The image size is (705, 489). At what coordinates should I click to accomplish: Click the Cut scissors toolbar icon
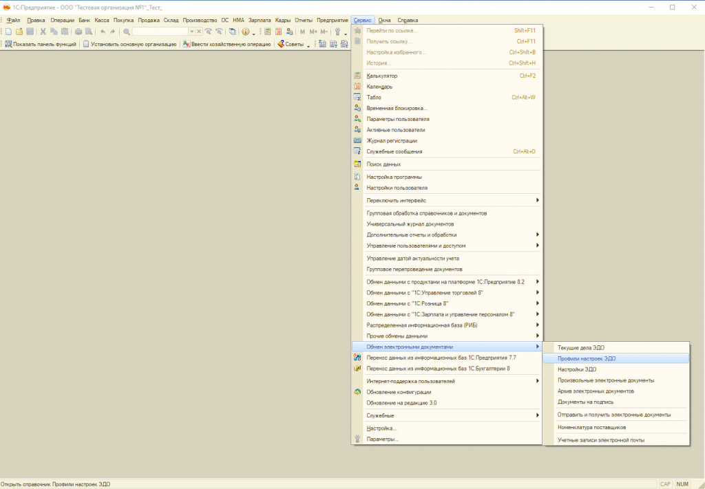(x=43, y=32)
